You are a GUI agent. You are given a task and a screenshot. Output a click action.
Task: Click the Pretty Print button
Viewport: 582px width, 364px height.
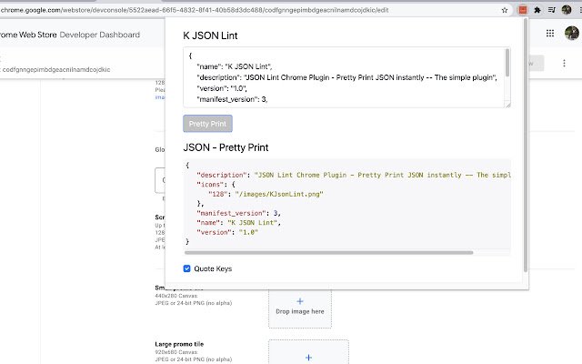pos(207,124)
